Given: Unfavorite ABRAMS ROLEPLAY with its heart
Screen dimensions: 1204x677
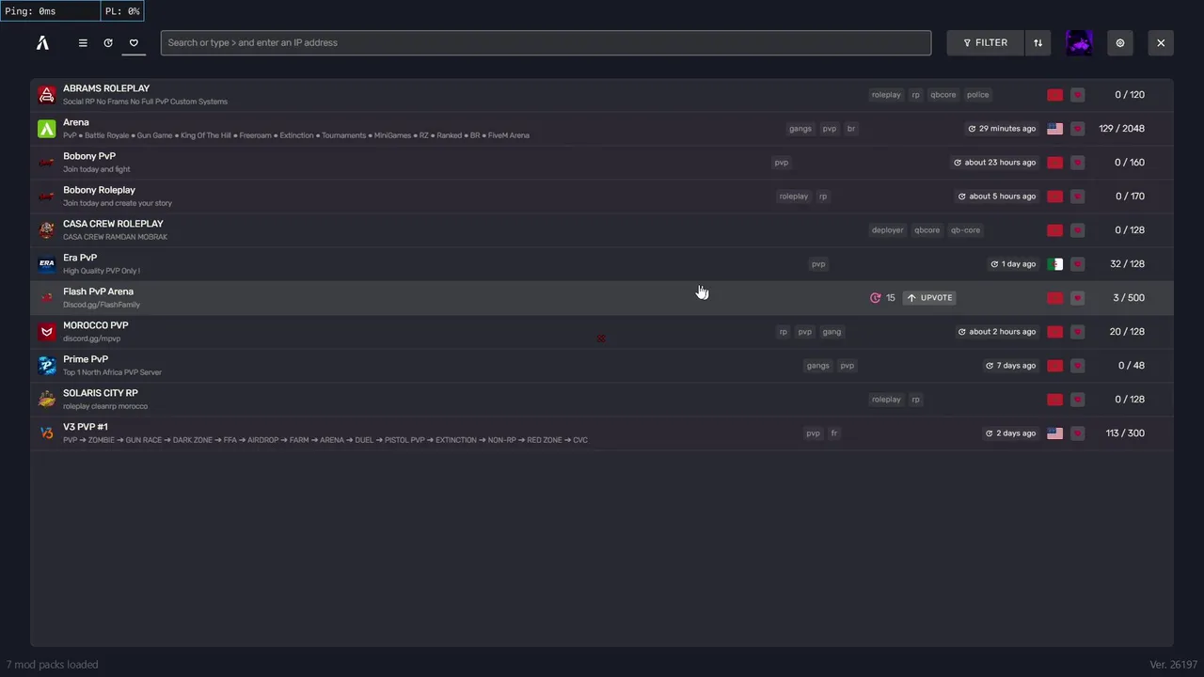Looking at the screenshot, I should [1078, 94].
